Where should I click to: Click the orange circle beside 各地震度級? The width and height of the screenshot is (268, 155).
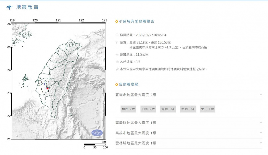point(117,84)
